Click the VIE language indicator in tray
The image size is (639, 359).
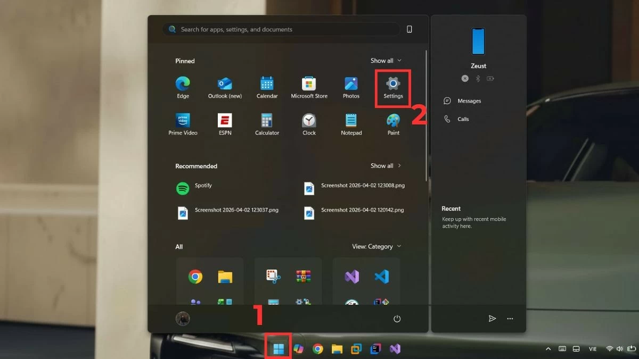[x=593, y=349]
